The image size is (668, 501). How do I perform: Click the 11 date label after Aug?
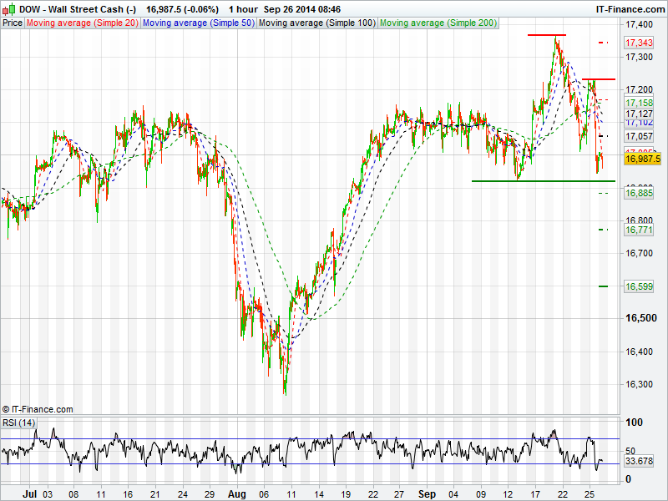(291, 494)
